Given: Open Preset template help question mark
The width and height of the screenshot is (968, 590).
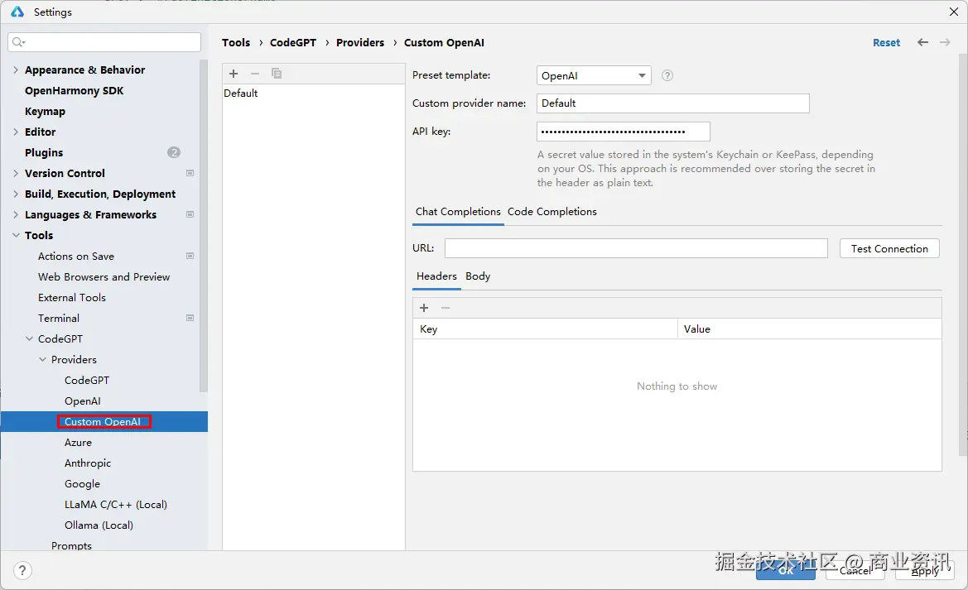Looking at the screenshot, I should 667,75.
